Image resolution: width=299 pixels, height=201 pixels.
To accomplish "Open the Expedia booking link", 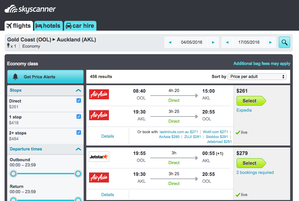I will pyautogui.click(x=244, y=110).
